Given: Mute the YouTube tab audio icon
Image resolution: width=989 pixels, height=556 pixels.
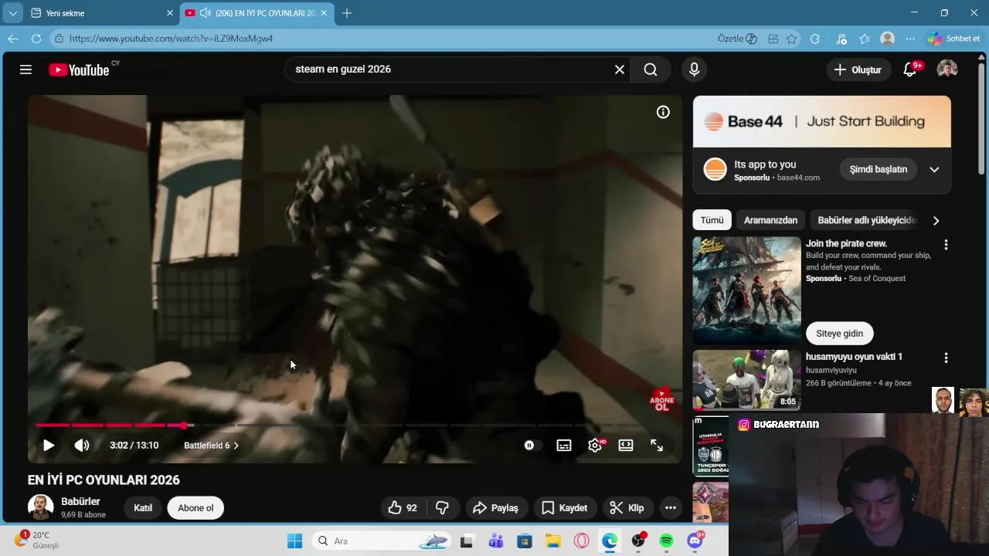Looking at the screenshot, I should pyautogui.click(x=205, y=13).
